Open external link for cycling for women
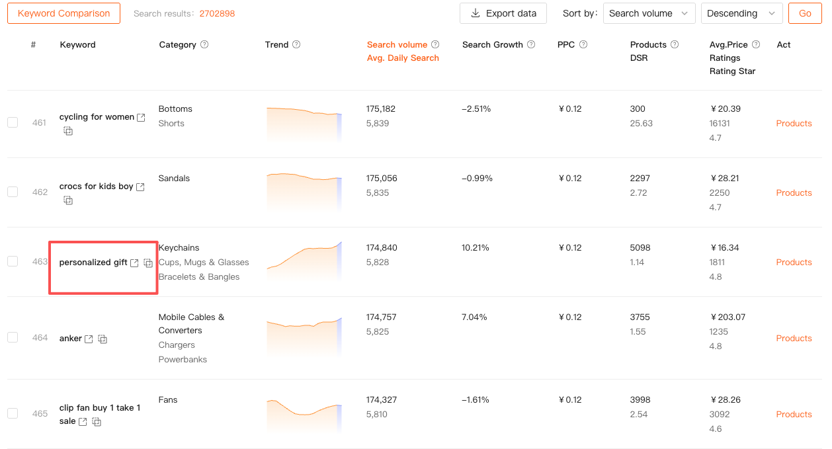 pos(141,118)
